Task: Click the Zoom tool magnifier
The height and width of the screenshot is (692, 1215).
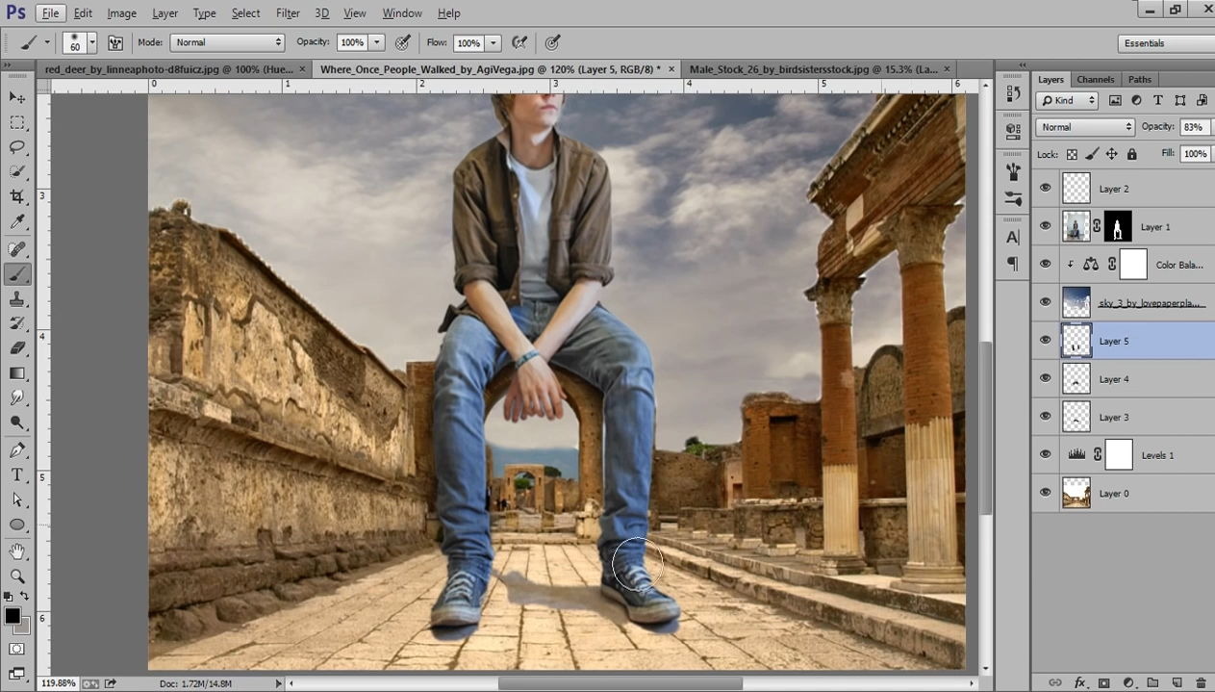Action: 17,576
